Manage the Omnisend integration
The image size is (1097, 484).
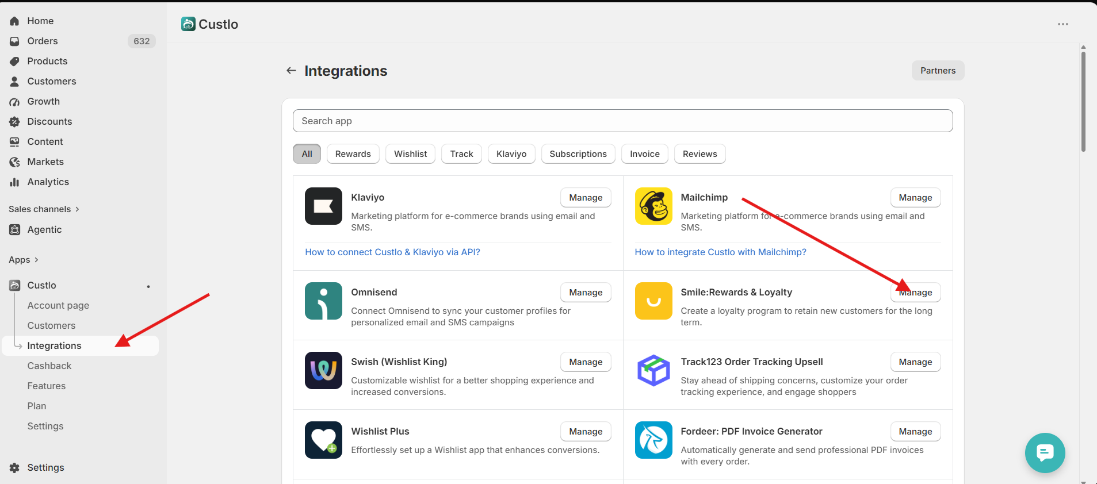[x=586, y=293]
